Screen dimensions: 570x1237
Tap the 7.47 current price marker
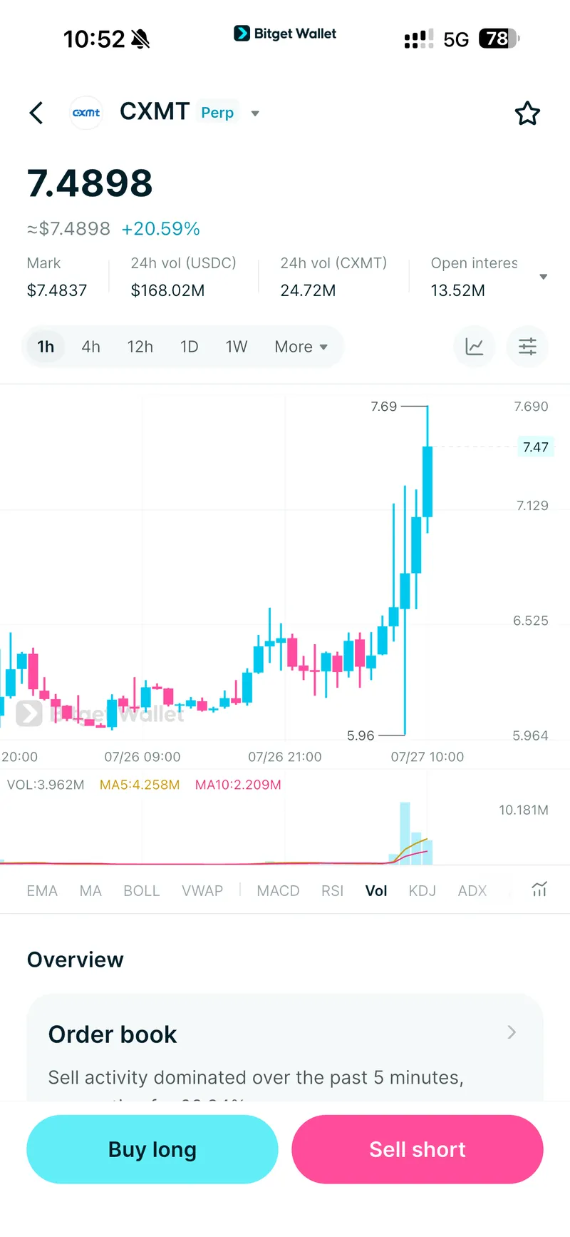(536, 447)
